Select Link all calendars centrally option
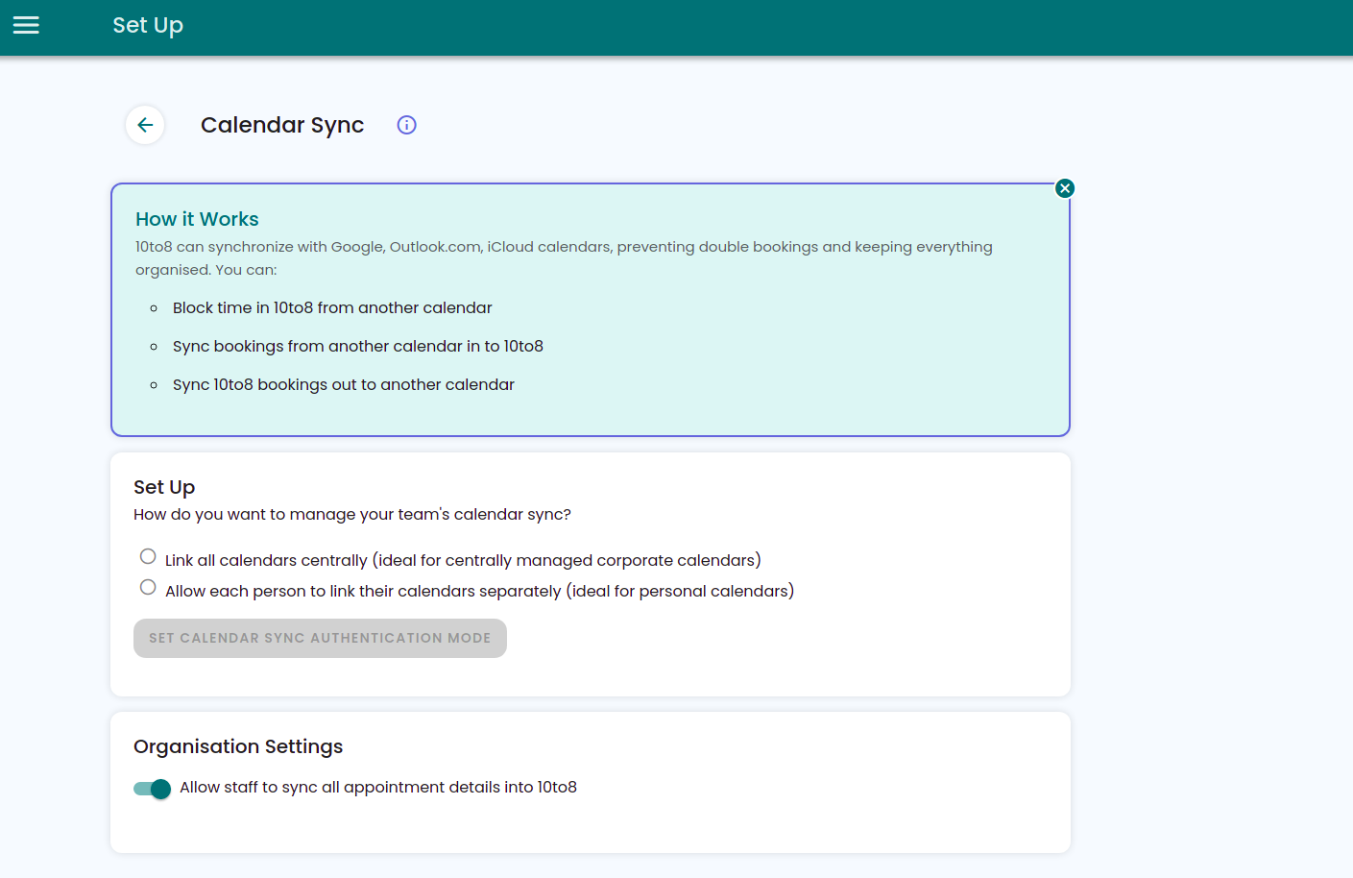The image size is (1353, 878). 148,556
